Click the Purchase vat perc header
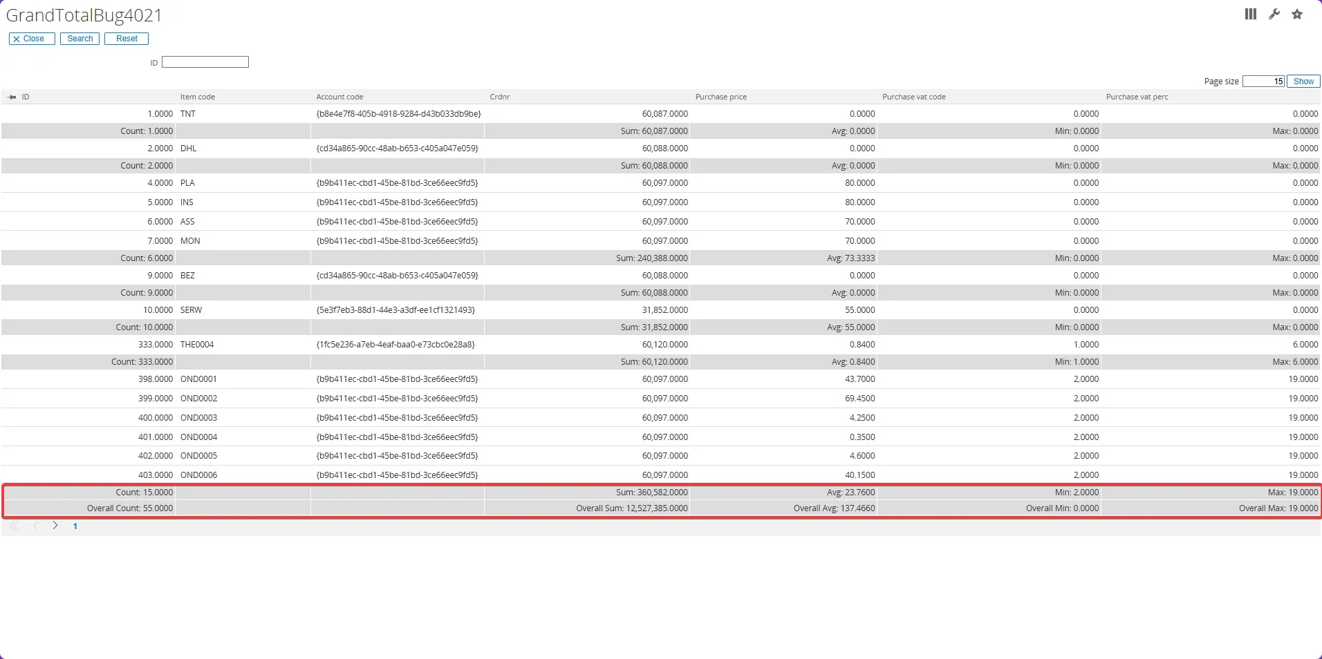1322x659 pixels. point(1137,97)
